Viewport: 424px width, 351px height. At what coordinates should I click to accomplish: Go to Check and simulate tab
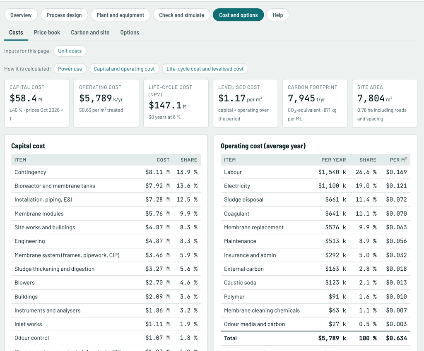[x=181, y=15]
